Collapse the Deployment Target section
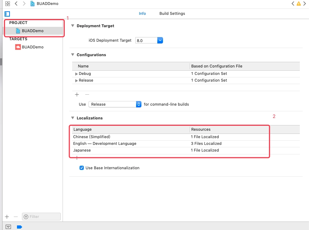Screen dimensions: 309x230 coord(73,26)
